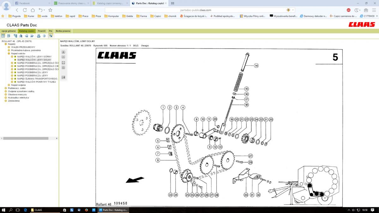
Task: Toggle the picture view icon at the toolbar's right end
Action: 51,36
